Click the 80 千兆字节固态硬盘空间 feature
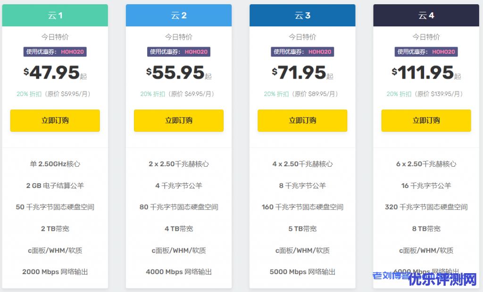Viewport: 483px width, 292px height. pyautogui.click(x=178, y=207)
